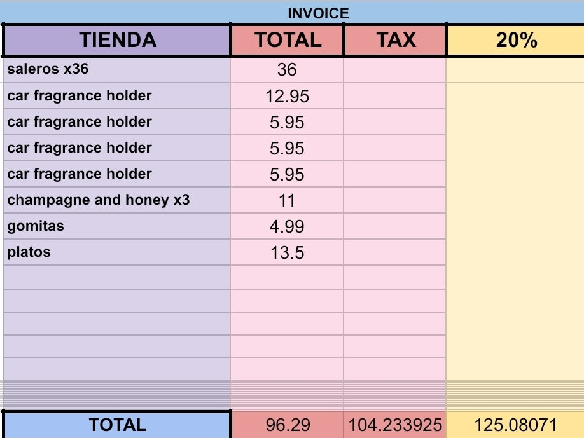Click the 12.95 price cell

[287, 96]
